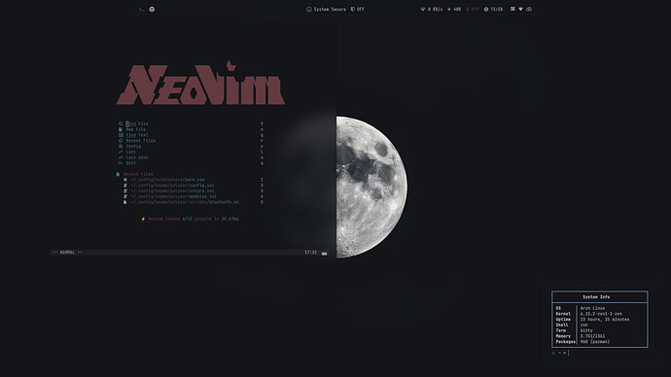Click the terminal prompt line below System Info
Screen dimensions: 671x377
(560, 353)
